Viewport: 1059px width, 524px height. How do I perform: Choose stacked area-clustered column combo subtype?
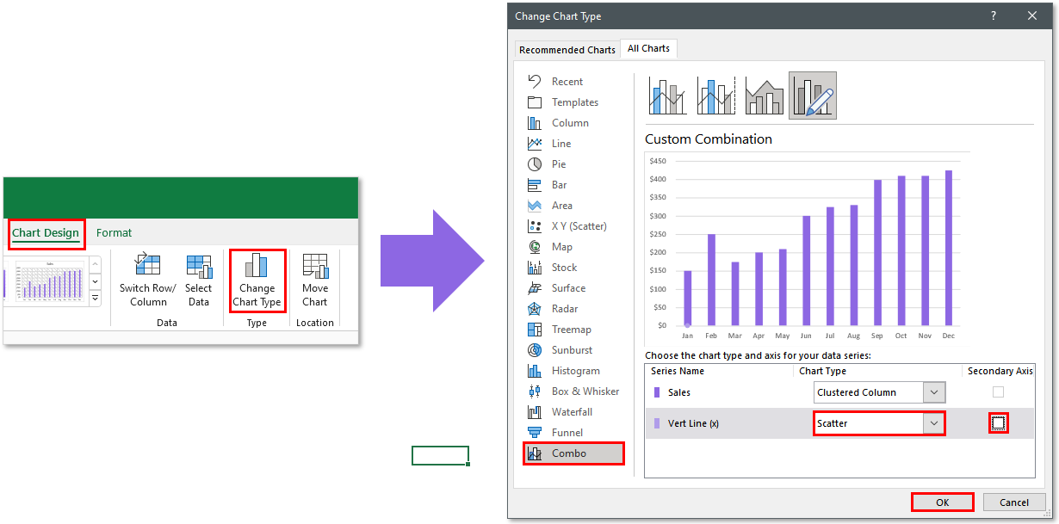coord(765,96)
